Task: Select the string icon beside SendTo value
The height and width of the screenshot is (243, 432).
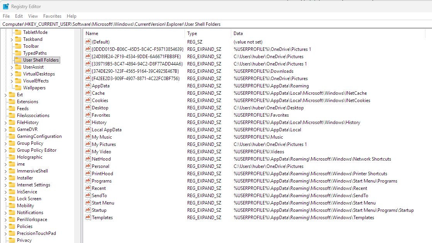Action: [x=88, y=195]
